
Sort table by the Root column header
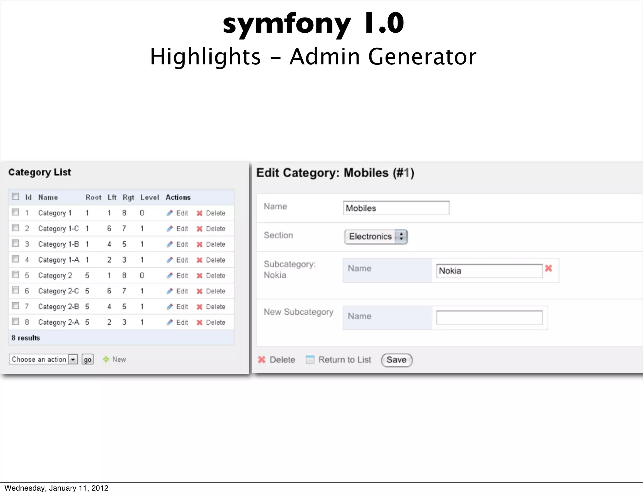pos(93,197)
